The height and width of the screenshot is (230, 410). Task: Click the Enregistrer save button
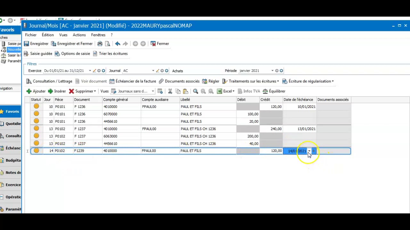click(x=36, y=44)
